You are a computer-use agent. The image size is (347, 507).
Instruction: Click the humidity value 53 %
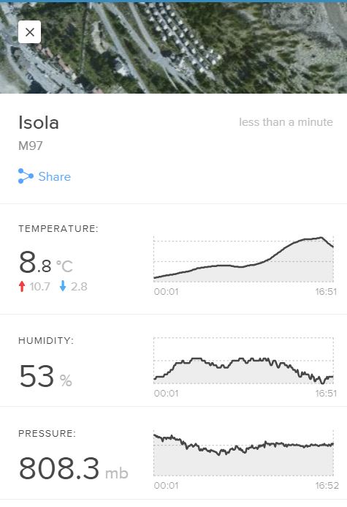pos(45,376)
